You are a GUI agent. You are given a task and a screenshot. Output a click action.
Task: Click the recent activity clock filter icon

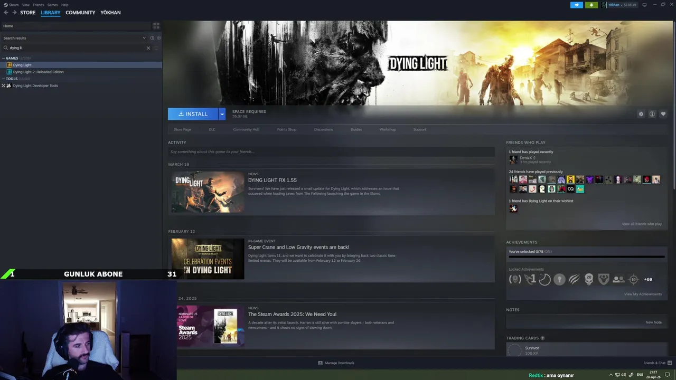152,38
